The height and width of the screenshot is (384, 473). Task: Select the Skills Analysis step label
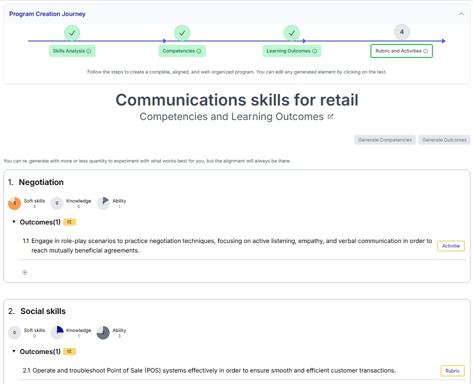(70, 51)
